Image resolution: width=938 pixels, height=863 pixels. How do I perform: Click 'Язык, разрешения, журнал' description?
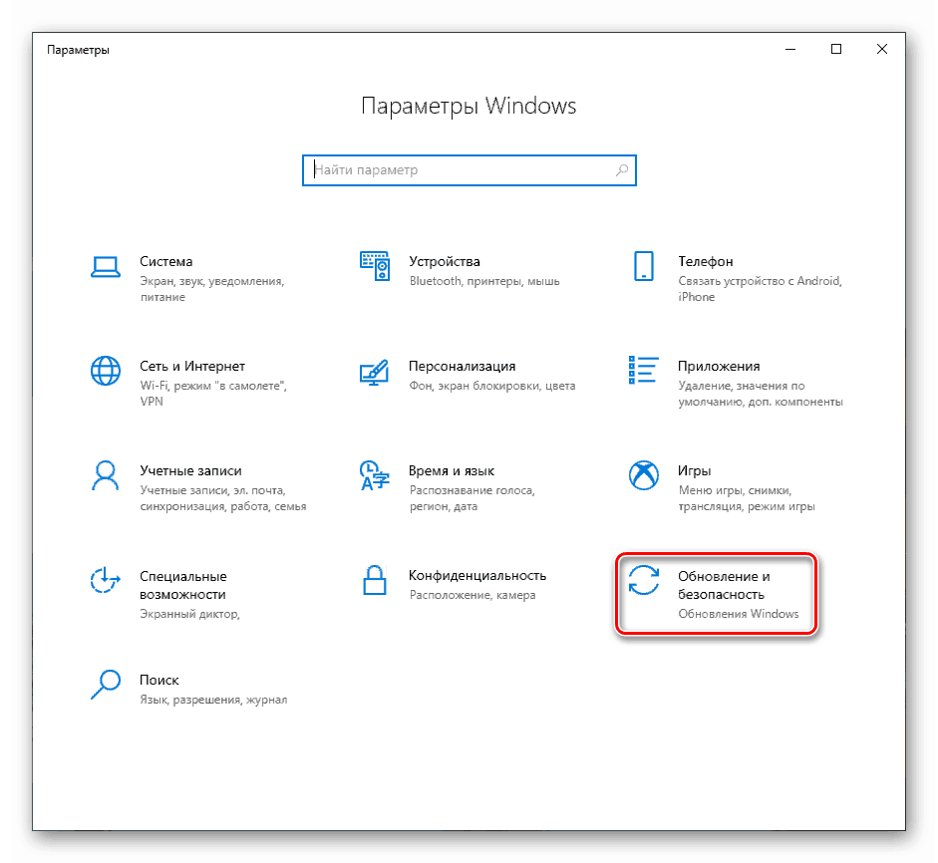tap(213, 700)
